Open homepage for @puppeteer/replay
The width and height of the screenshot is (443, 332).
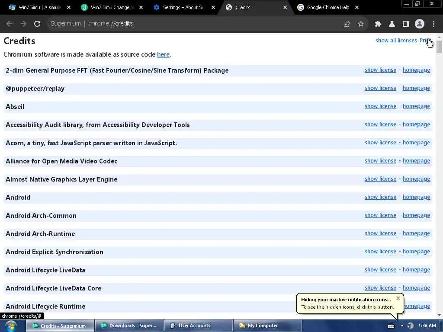[x=416, y=88]
